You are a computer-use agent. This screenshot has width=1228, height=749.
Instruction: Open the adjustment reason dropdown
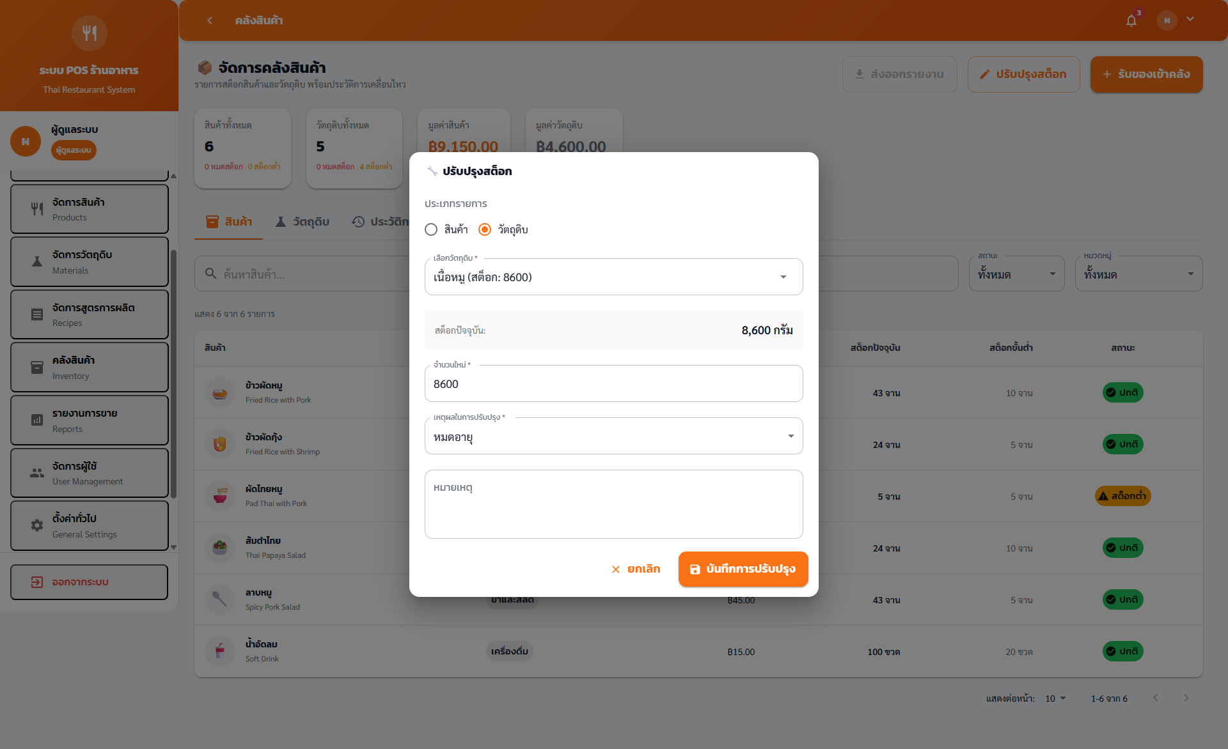point(613,436)
